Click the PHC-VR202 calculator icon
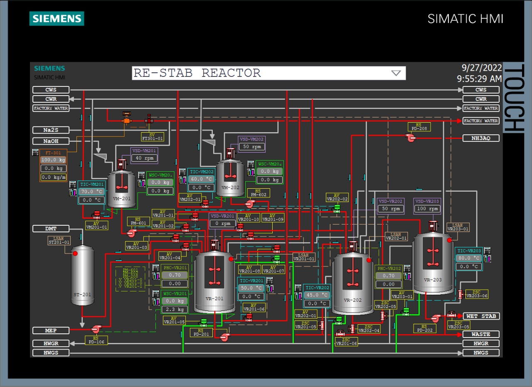This screenshot has width=532, height=387. click(x=407, y=269)
